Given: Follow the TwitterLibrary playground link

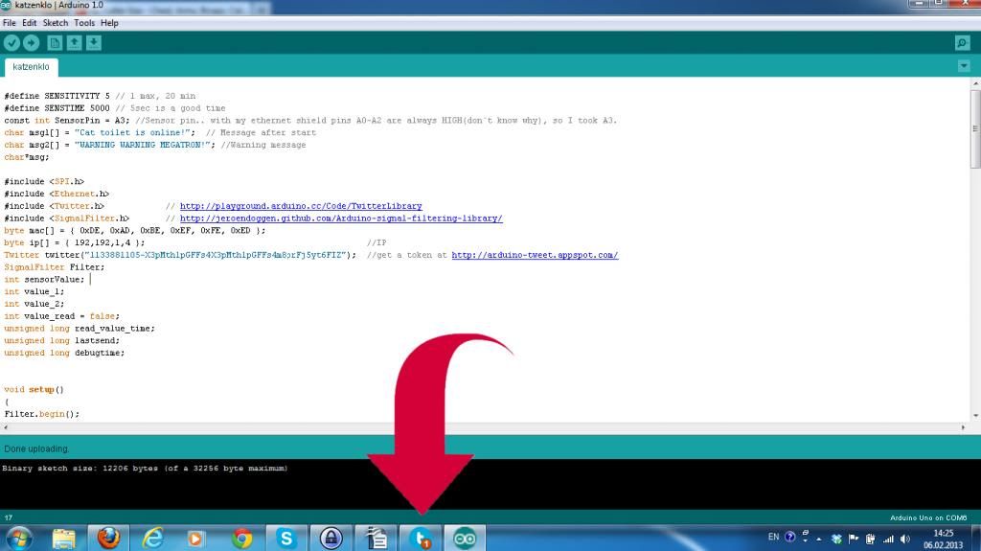Looking at the screenshot, I should 301,206.
